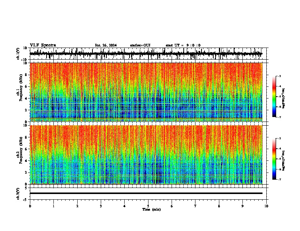300x231 pixels.
Task: Click the "-7" tick on the lower colorbar
Action: point(279,179)
